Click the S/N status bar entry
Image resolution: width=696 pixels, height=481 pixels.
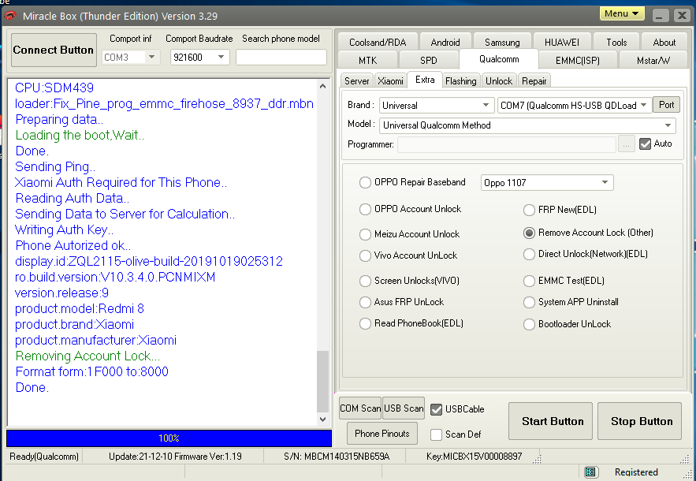[337, 457]
